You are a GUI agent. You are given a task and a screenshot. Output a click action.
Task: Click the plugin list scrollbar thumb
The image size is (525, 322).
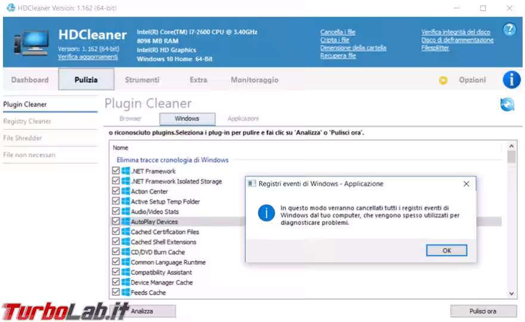511,157
